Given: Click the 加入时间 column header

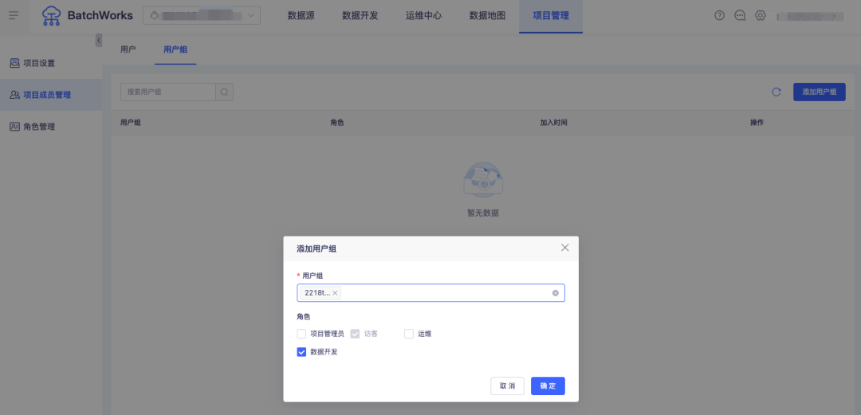Looking at the screenshot, I should click(x=553, y=123).
